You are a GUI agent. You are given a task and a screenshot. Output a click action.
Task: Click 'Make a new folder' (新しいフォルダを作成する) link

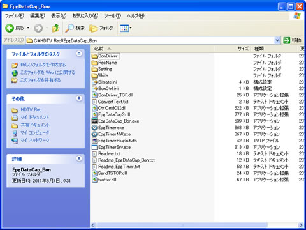coord(43,65)
